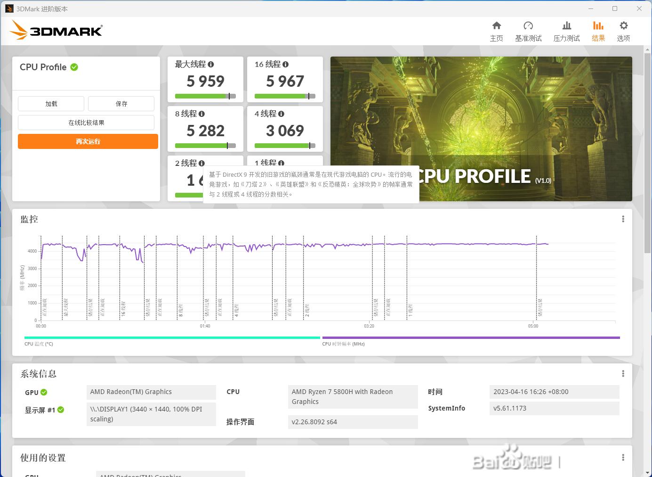The height and width of the screenshot is (477, 652).
Task: Open the 基准测试 benchmarks tab
Action: point(528,32)
